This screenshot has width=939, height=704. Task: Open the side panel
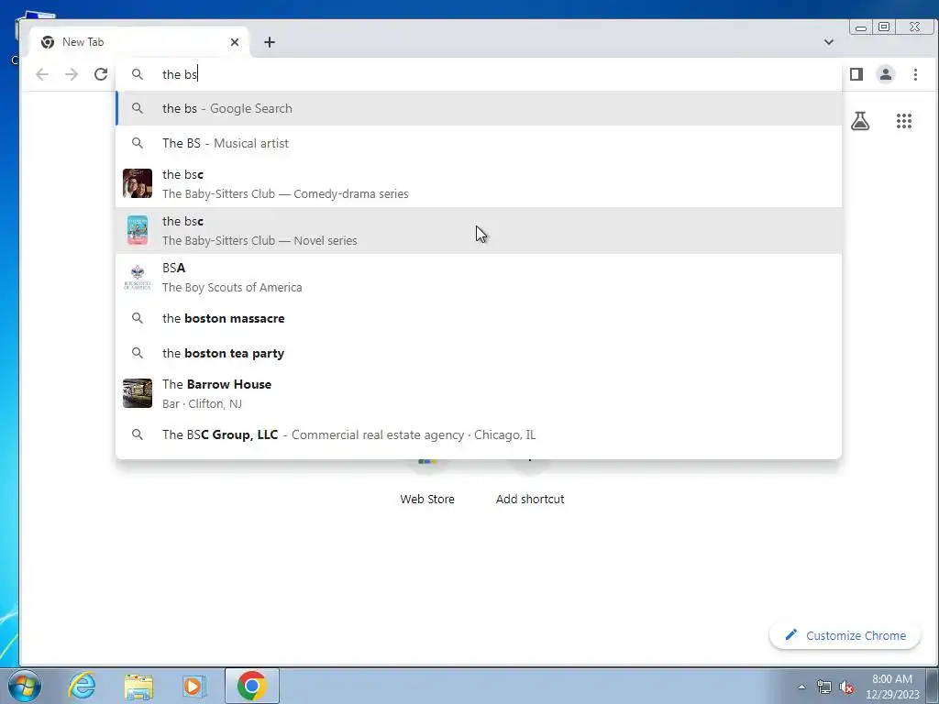point(856,74)
